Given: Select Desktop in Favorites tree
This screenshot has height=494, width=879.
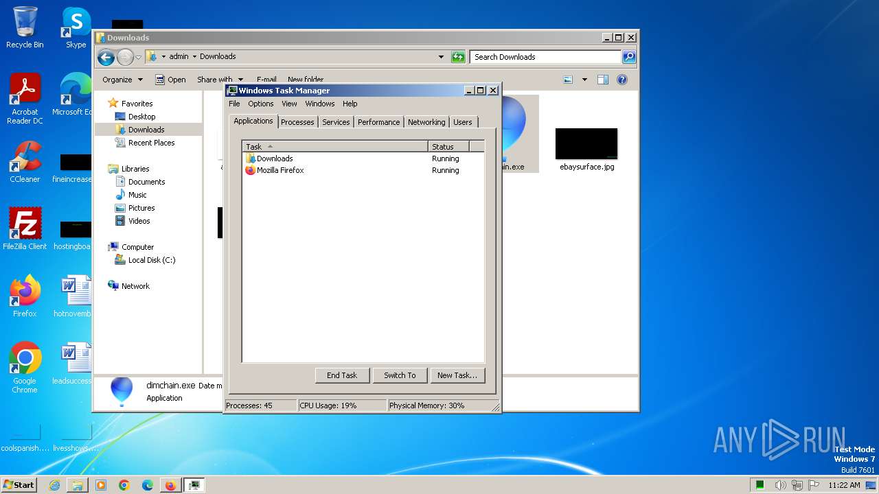Looking at the screenshot, I should pyautogui.click(x=141, y=117).
